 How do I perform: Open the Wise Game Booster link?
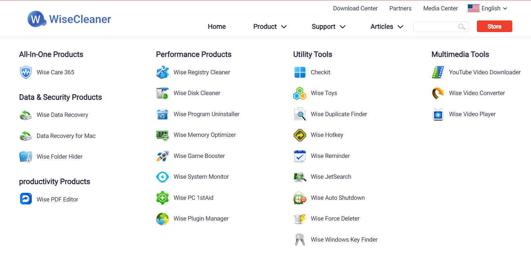[199, 156]
